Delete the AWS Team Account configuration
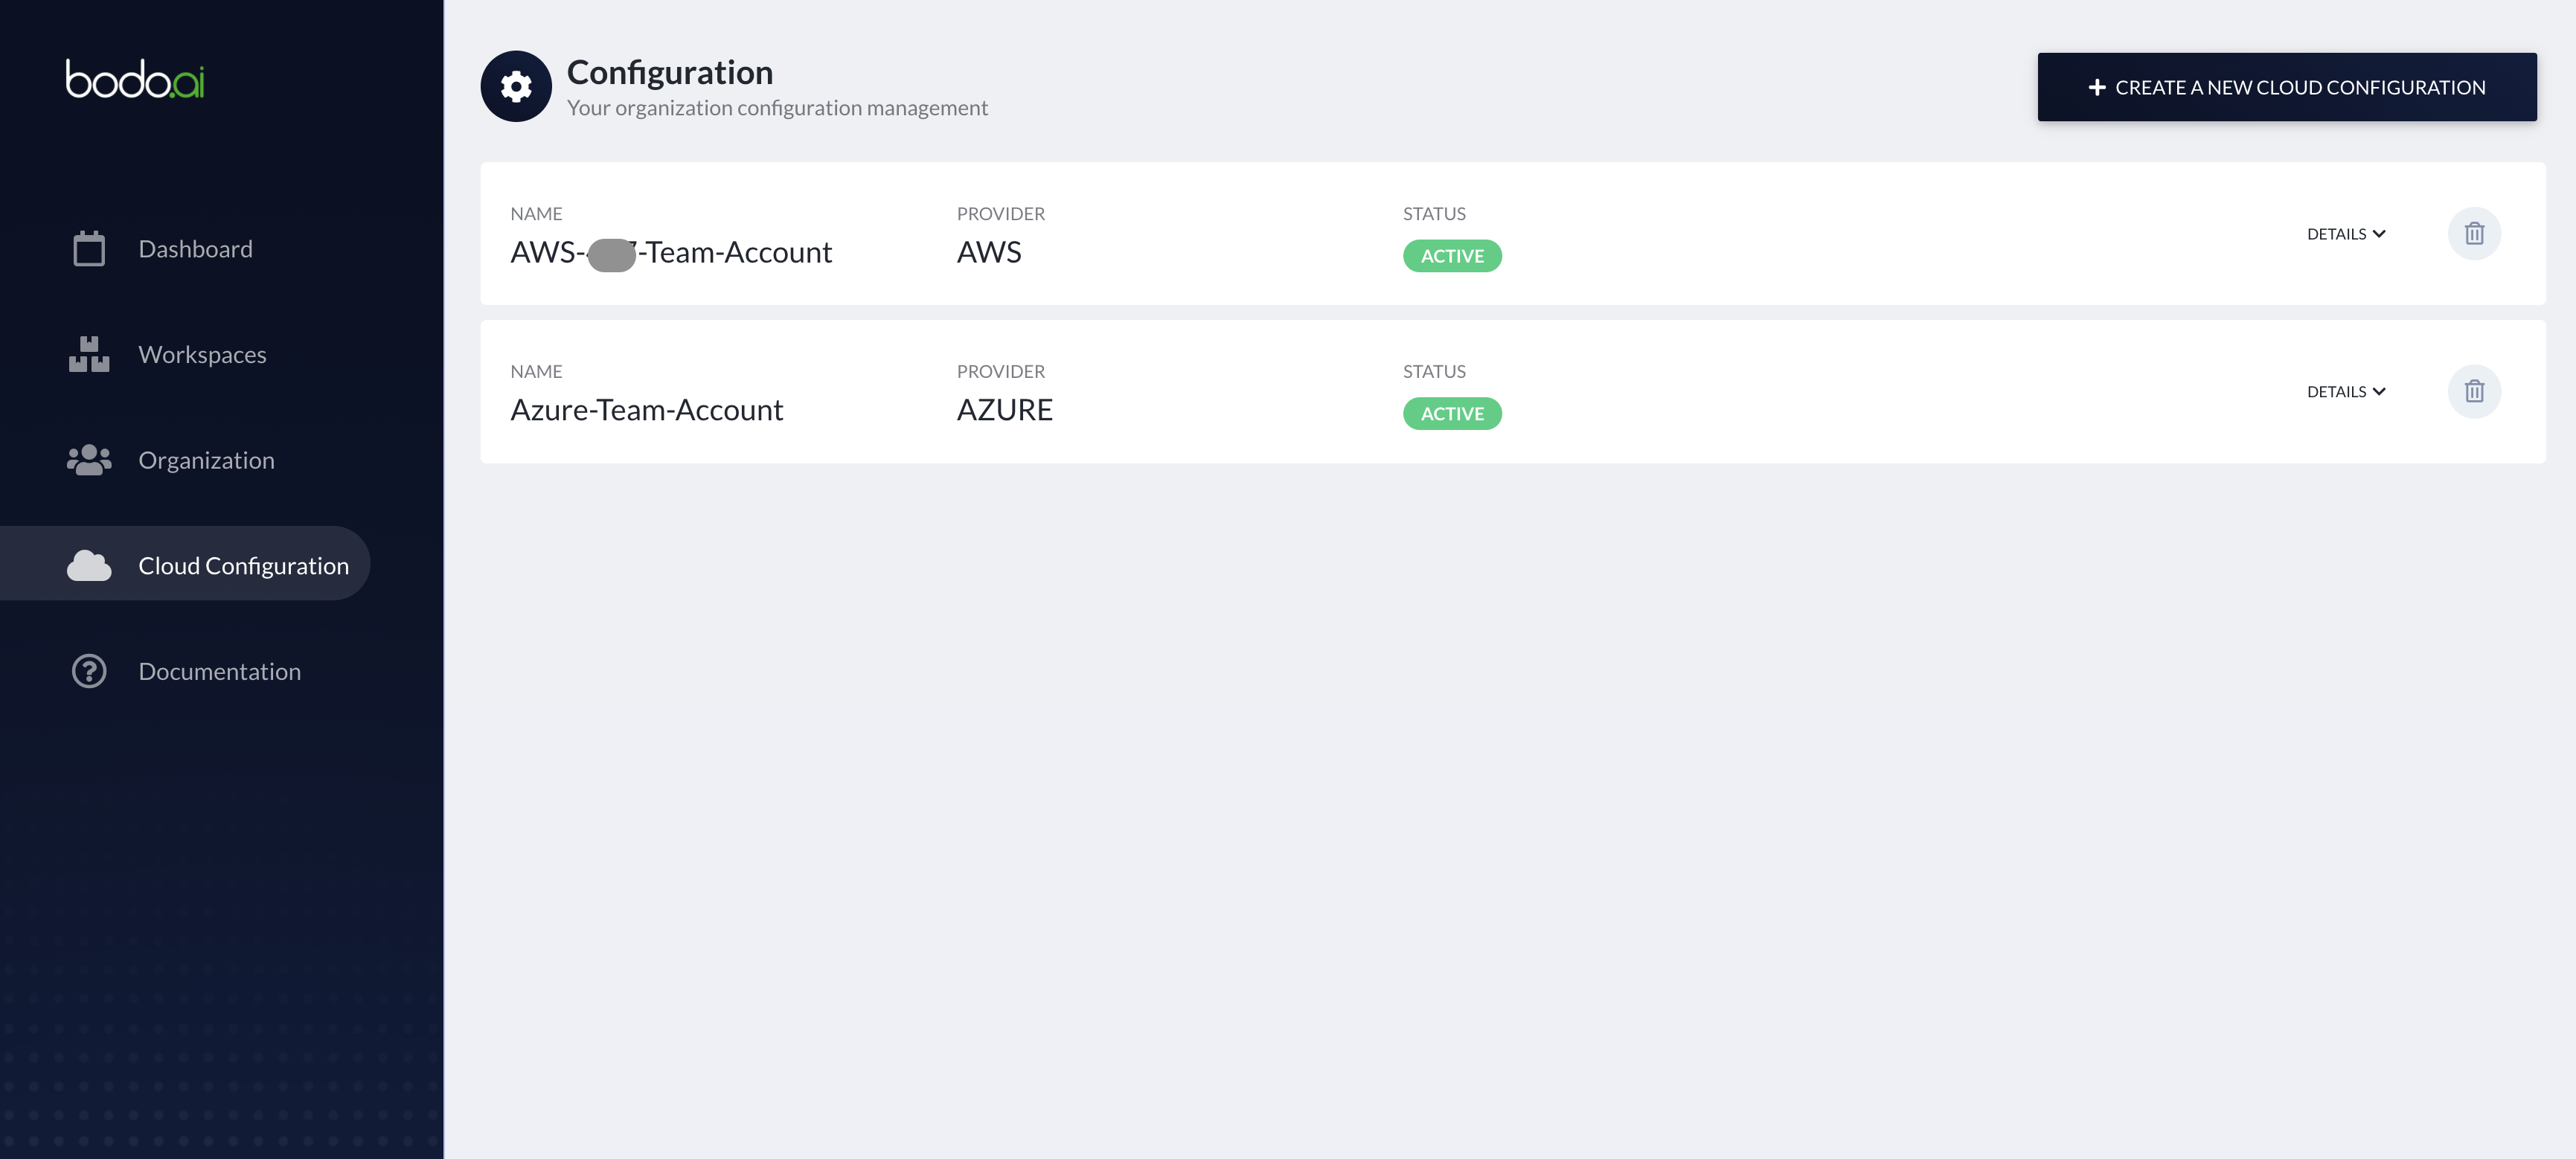The height and width of the screenshot is (1159, 2576). click(x=2474, y=233)
